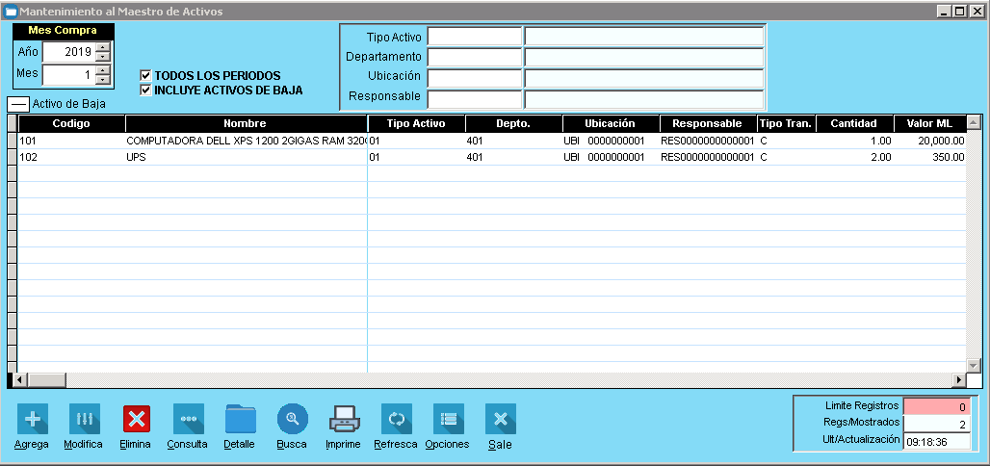Click the red Elimina delete icon
990x466 pixels.
(x=136, y=420)
